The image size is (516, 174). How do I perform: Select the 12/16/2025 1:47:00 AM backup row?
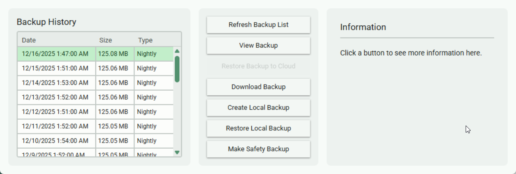pos(55,54)
